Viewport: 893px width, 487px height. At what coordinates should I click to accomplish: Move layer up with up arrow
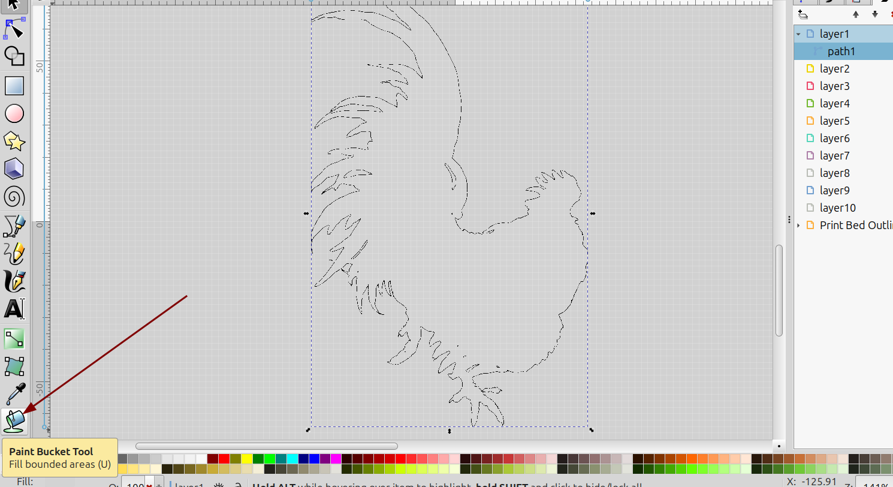point(856,14)
